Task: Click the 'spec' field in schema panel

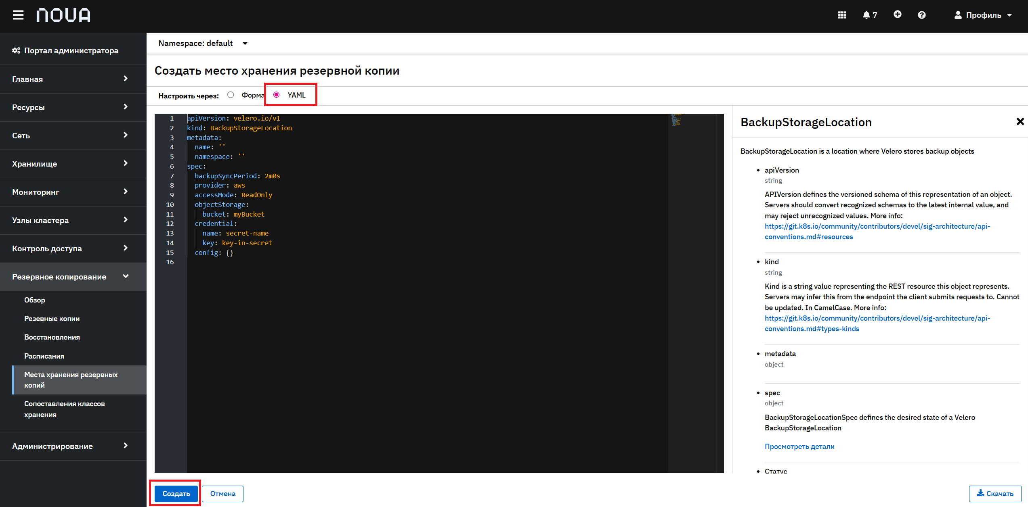Action: pos(772,393)
